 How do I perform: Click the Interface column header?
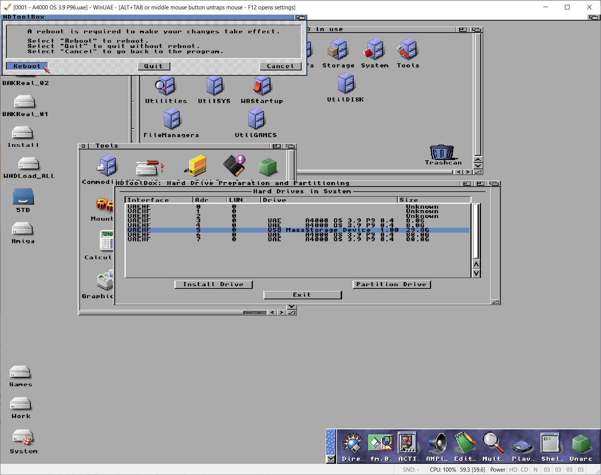click(x=159, y=200)
